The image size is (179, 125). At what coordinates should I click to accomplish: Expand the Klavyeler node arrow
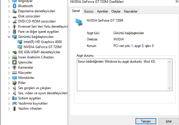click(x=9, y=73)
